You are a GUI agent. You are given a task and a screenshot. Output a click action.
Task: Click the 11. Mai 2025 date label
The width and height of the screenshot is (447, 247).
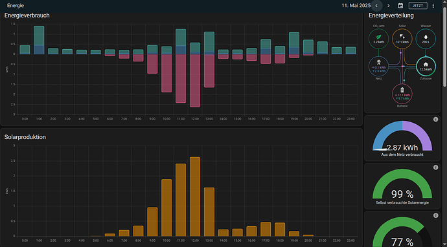356,6
